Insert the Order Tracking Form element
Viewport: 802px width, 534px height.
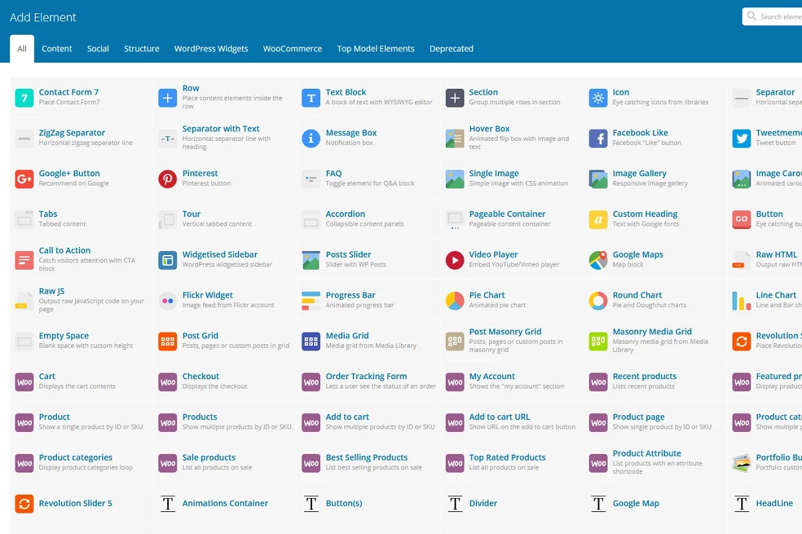coord(366,376)
